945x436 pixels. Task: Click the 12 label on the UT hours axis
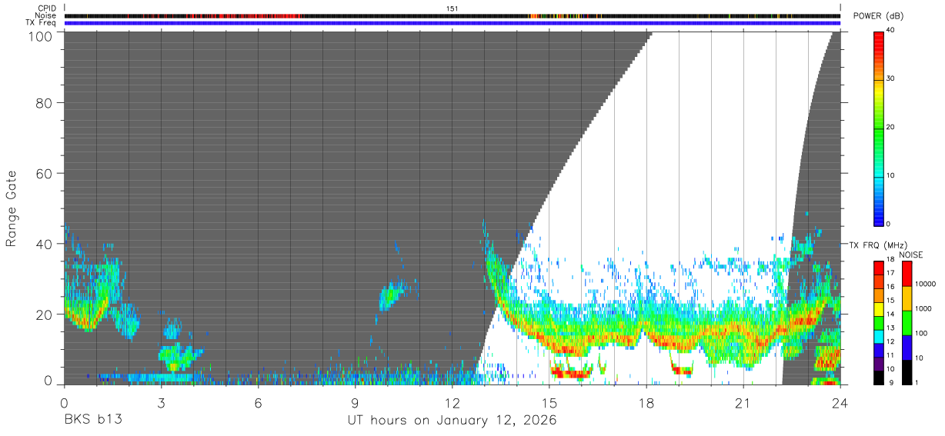click(x=452, y=403)
